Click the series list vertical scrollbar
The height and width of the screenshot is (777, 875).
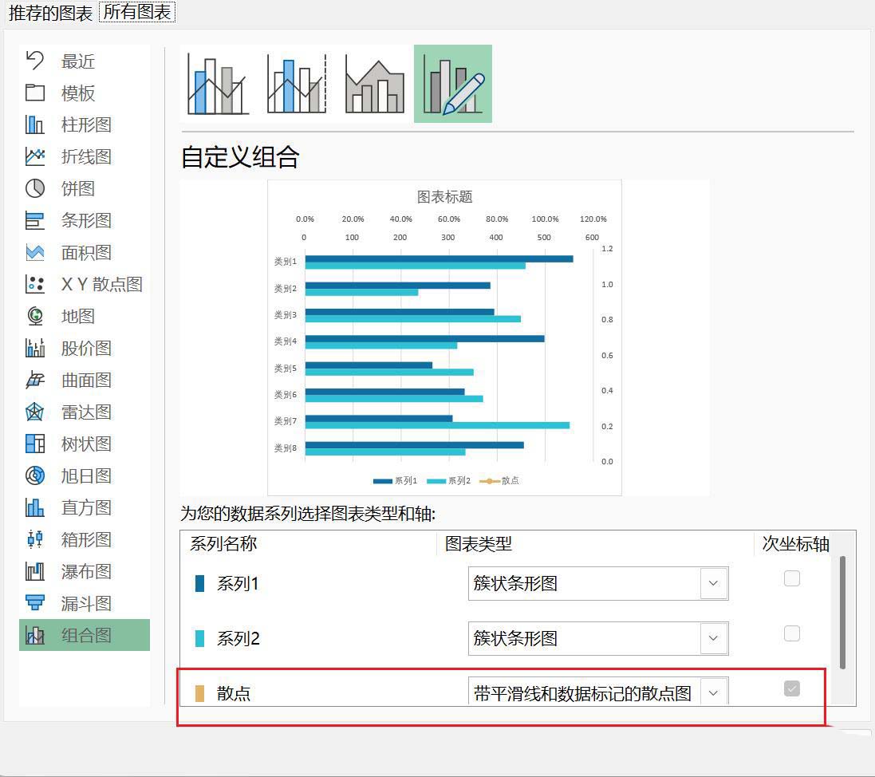point(842,613)
